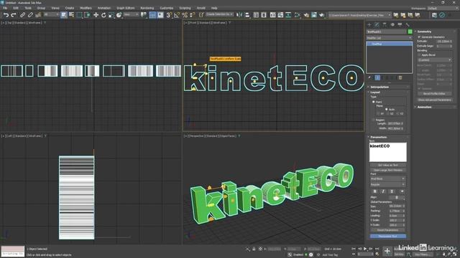Toggle Bold text style button
This screenshot has width=460, height=258.
tap(374, 191)
